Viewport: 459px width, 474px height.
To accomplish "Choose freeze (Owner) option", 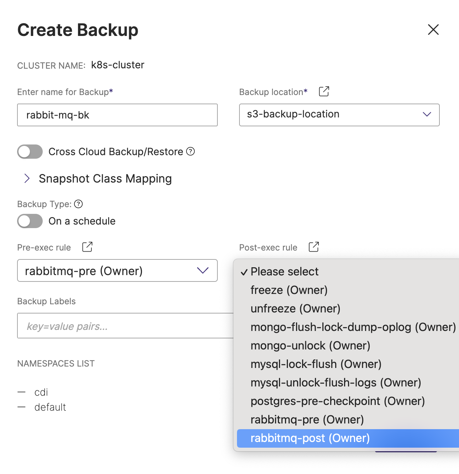I will [x=289, y=290].
